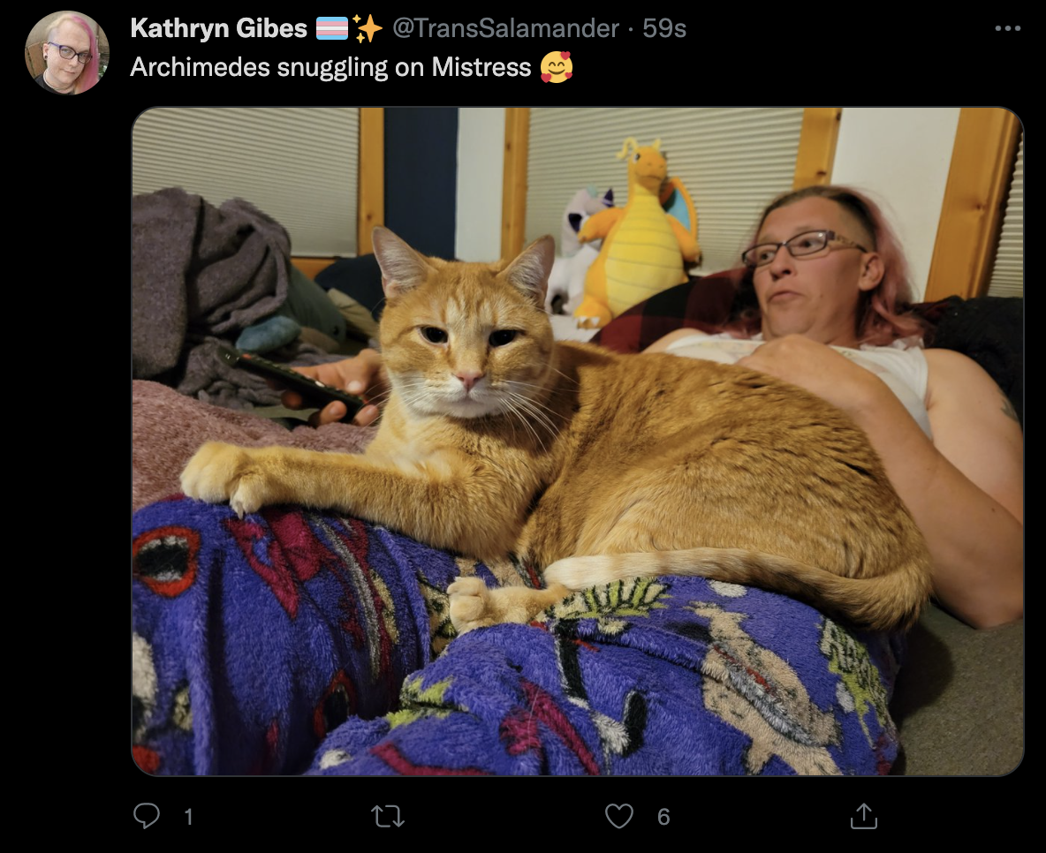The height and width of the screenshot is (853, 1046).
Task: Click the reply speech bubble icon
Action: [147, 816]
